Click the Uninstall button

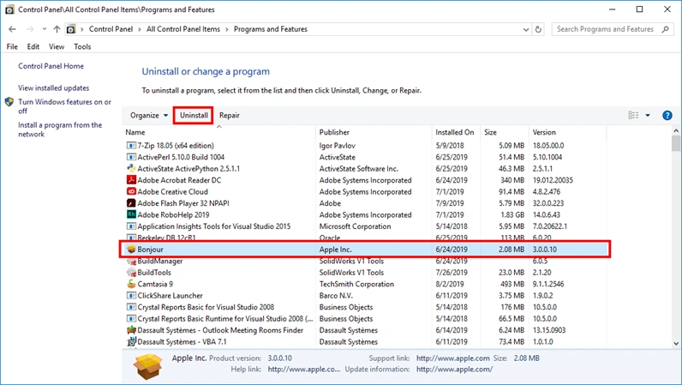point(194,116)
